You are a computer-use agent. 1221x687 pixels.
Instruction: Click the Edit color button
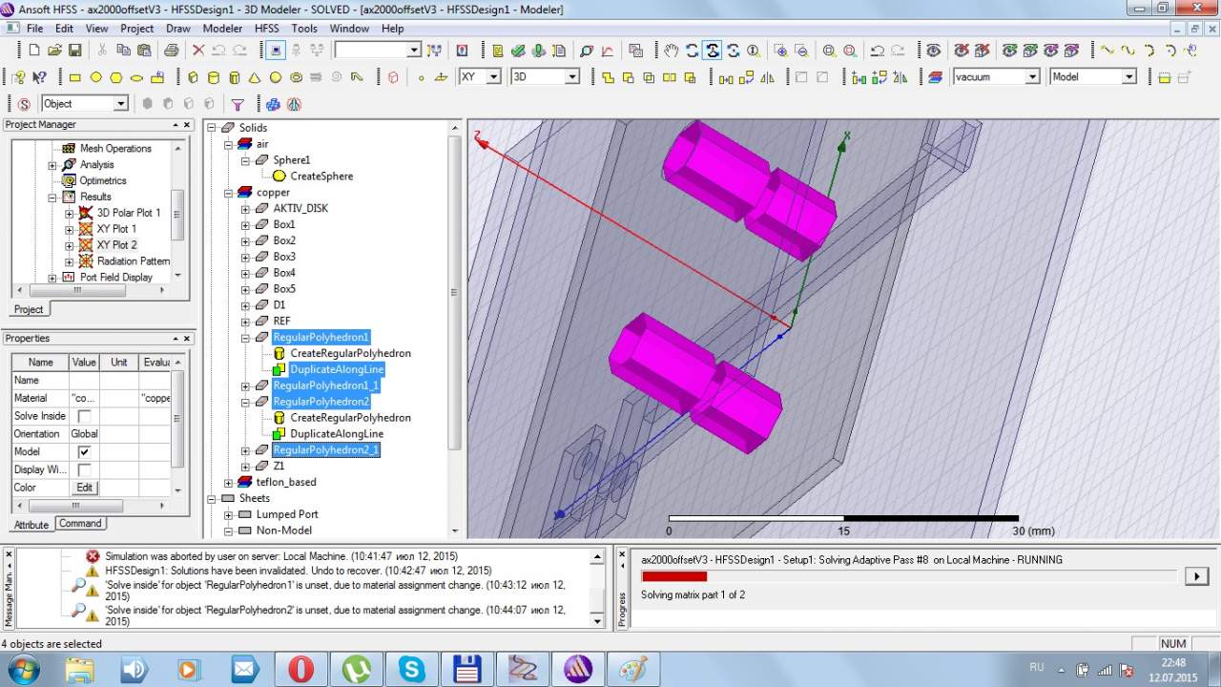84,488
